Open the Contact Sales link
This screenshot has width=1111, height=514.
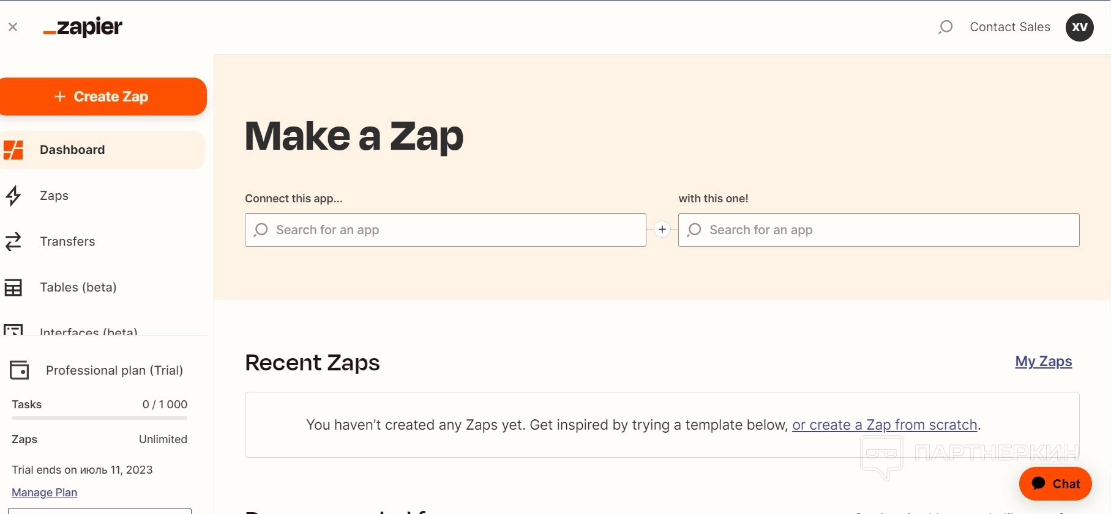[x=1010, y=27]
